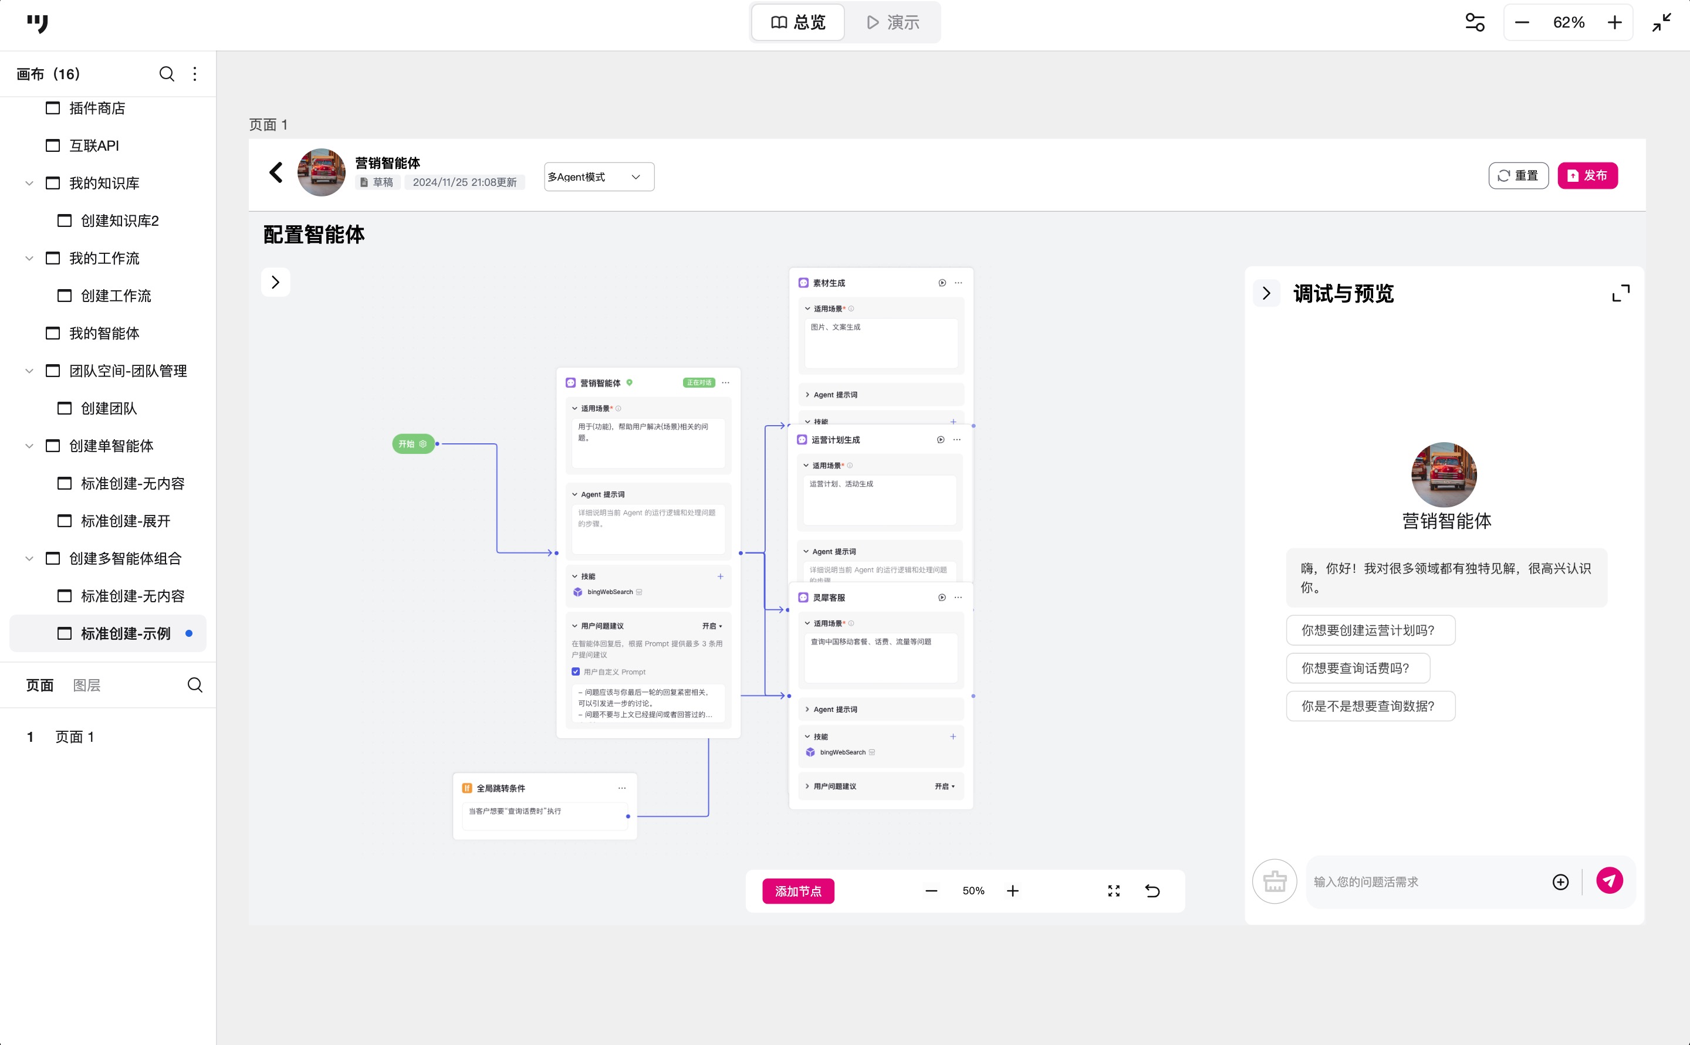Click the 添加节点 button
This screenshot has width=1690, height=1045.
(x=798, y=891)
